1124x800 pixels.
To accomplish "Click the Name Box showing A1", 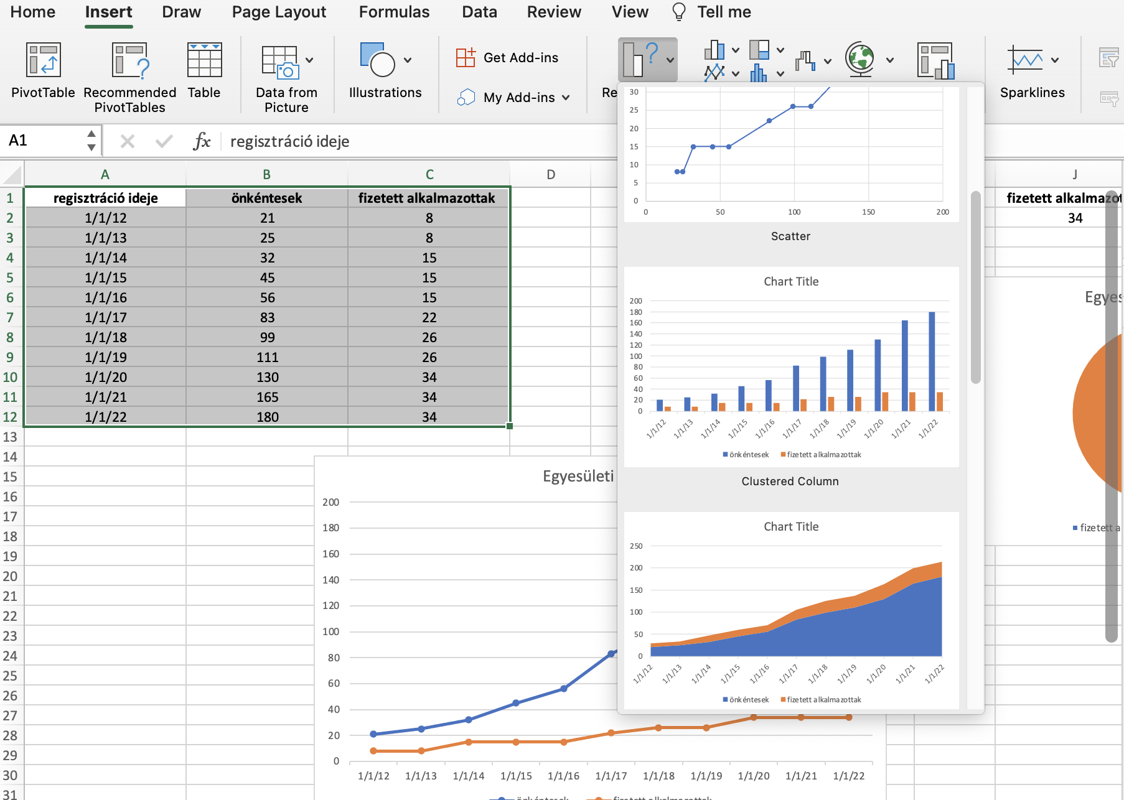I will pos(44,141).
